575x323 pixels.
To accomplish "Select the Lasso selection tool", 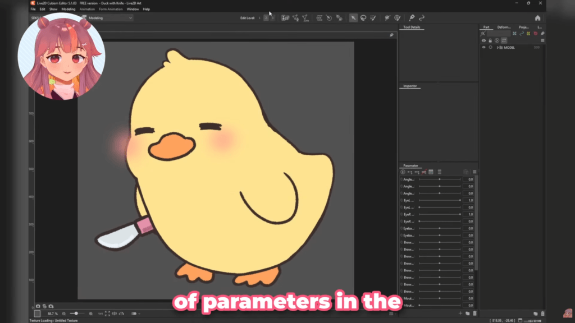I will click(x=363, y=17).
